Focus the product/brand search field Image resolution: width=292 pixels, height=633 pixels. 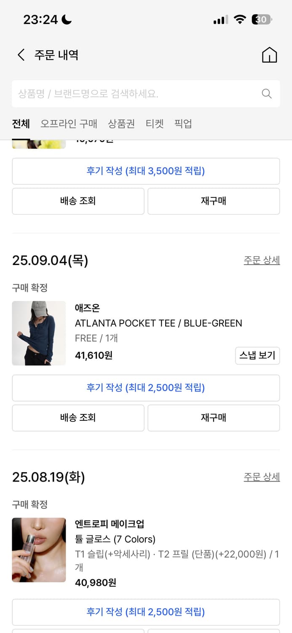[x=135, y=94]
